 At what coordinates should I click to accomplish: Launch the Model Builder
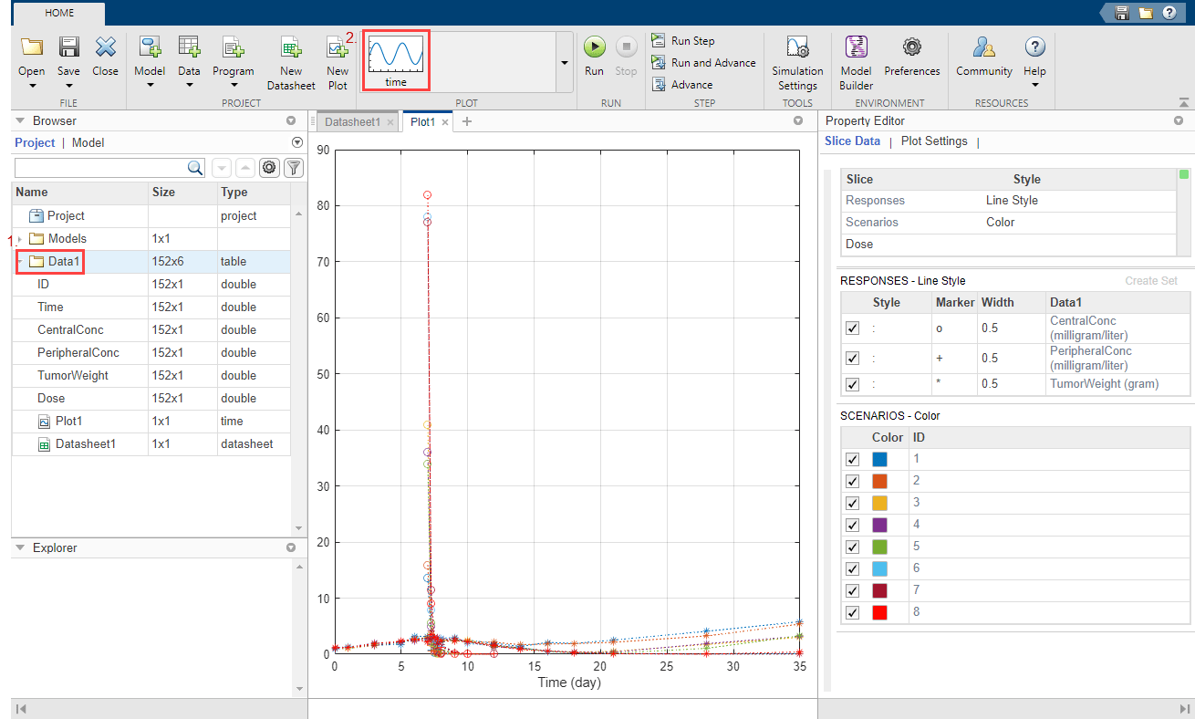[856, 48]
